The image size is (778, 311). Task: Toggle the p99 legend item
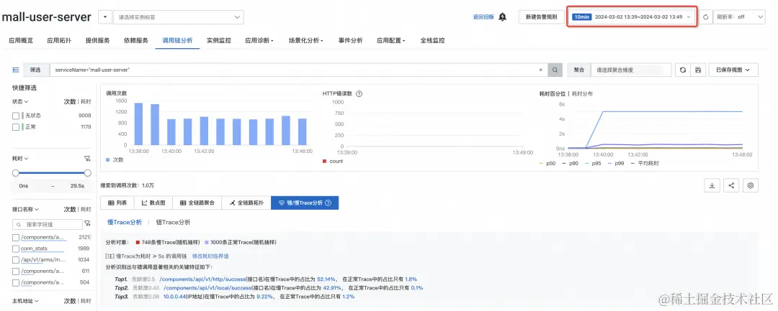pos(616,163)
